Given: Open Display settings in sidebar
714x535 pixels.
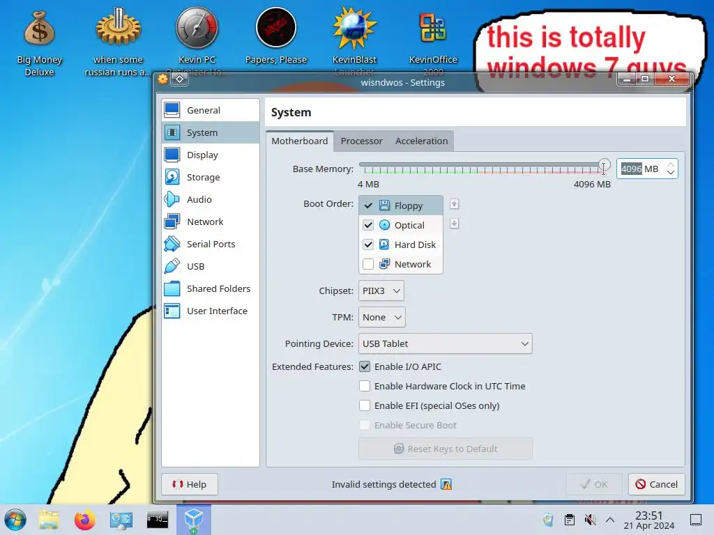Looking at the screenshot, I should tap(211, 155).
